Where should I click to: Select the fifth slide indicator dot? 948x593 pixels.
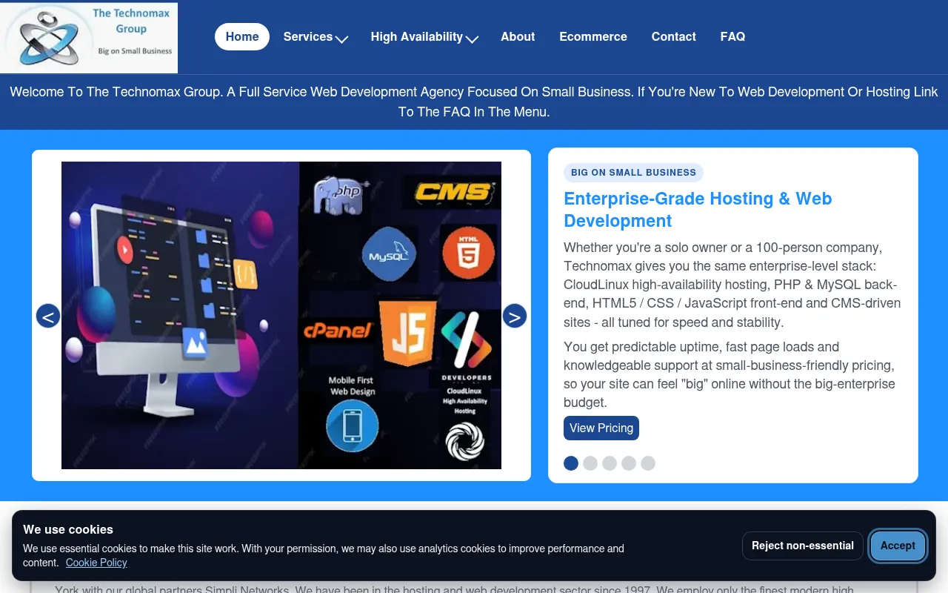coord(648,463)
